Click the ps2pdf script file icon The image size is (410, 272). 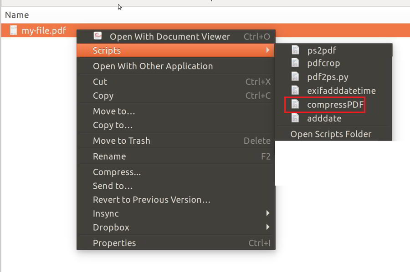[x=296, y=50]
